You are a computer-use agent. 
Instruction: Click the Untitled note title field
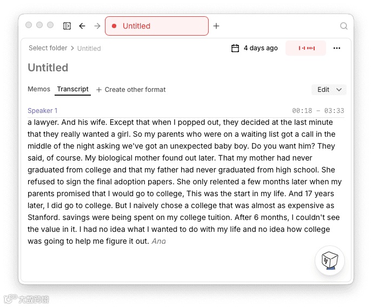tap(48, 68)
